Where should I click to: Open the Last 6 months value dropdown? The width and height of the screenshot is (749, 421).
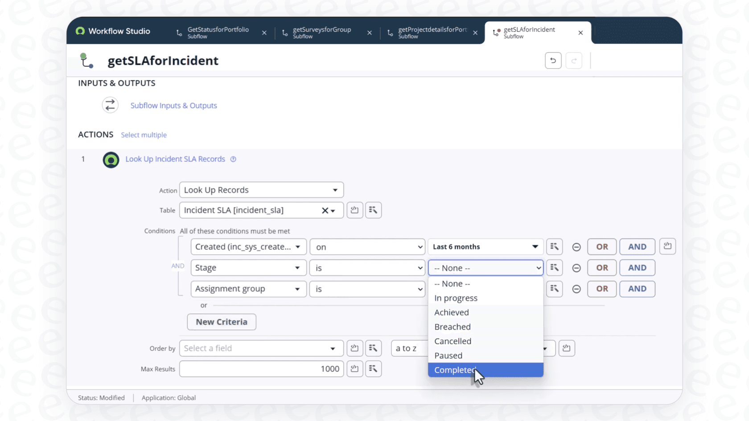click(x=485, y=246)
